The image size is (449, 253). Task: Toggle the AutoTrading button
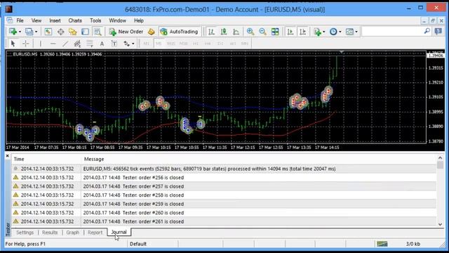[180, 32]
